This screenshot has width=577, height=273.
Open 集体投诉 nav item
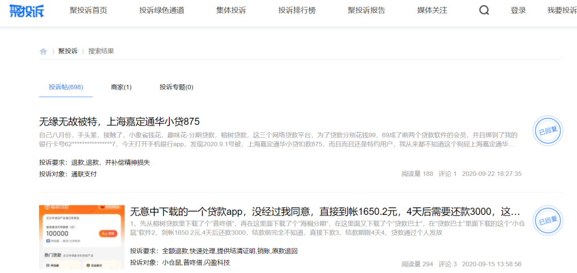231,10
